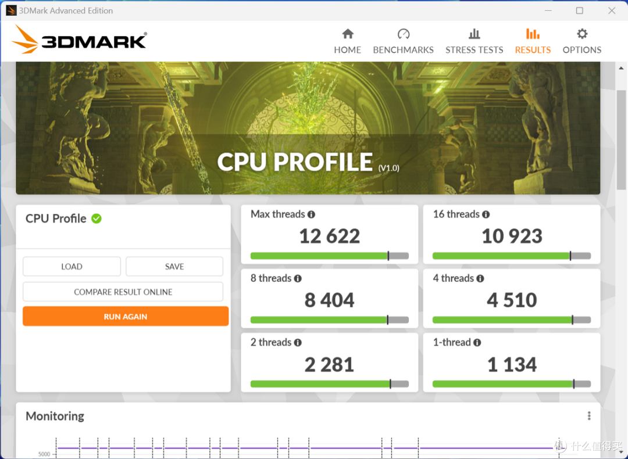
Task: Switch to the Stress Tests tab
Action: 474,41
